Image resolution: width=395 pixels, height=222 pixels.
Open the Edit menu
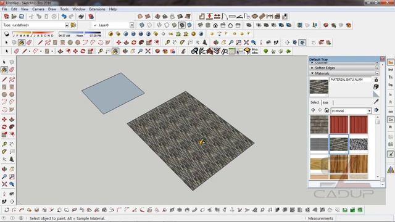(14, 9)
